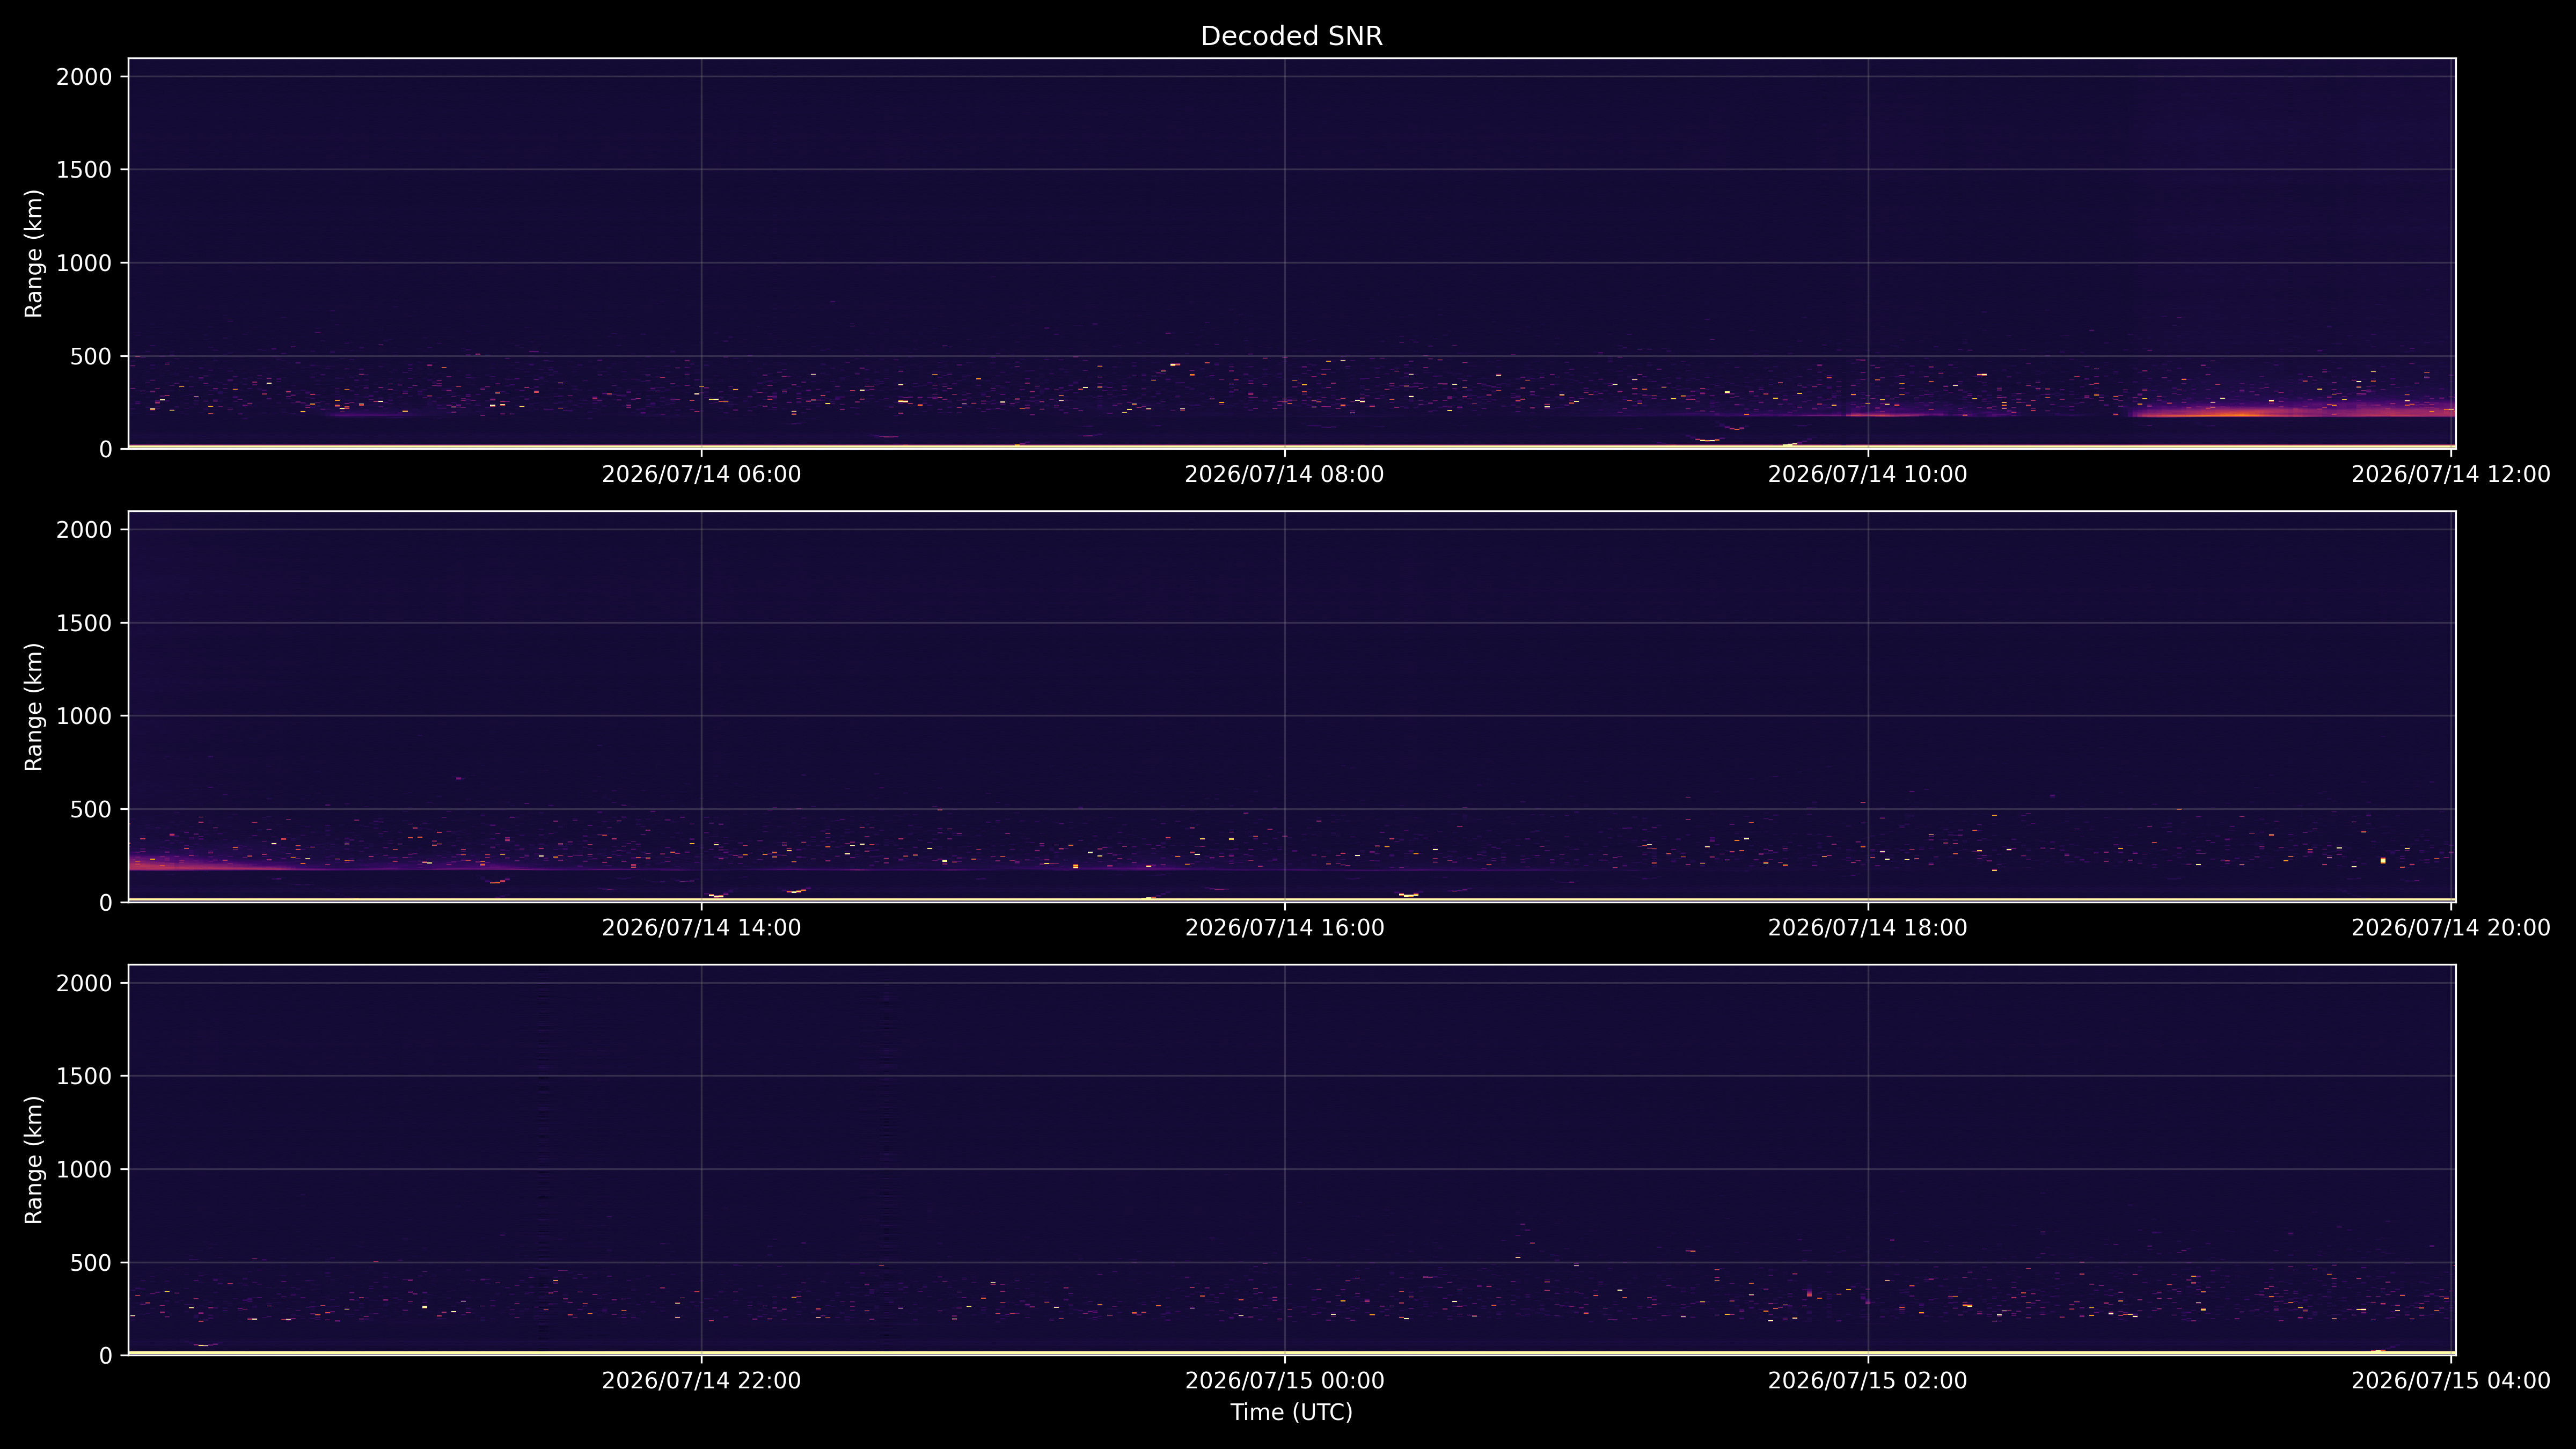Click the 2026/07/14 16:00 time label

(1284, 928)
